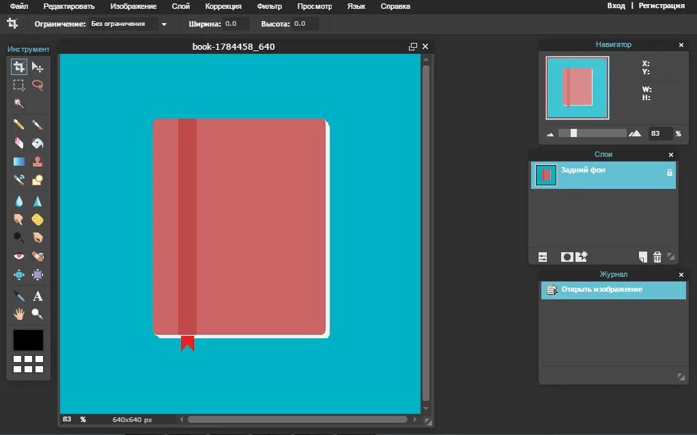Select the Sharpen cone tool
This screenshot has height=435, width=697.
click(38, 202)
